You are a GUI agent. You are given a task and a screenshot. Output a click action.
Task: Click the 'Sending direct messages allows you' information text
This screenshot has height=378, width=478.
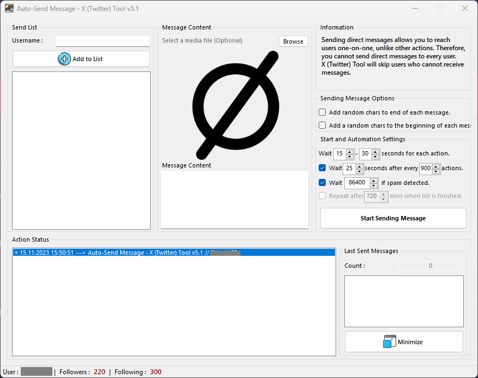coord(393,56)
